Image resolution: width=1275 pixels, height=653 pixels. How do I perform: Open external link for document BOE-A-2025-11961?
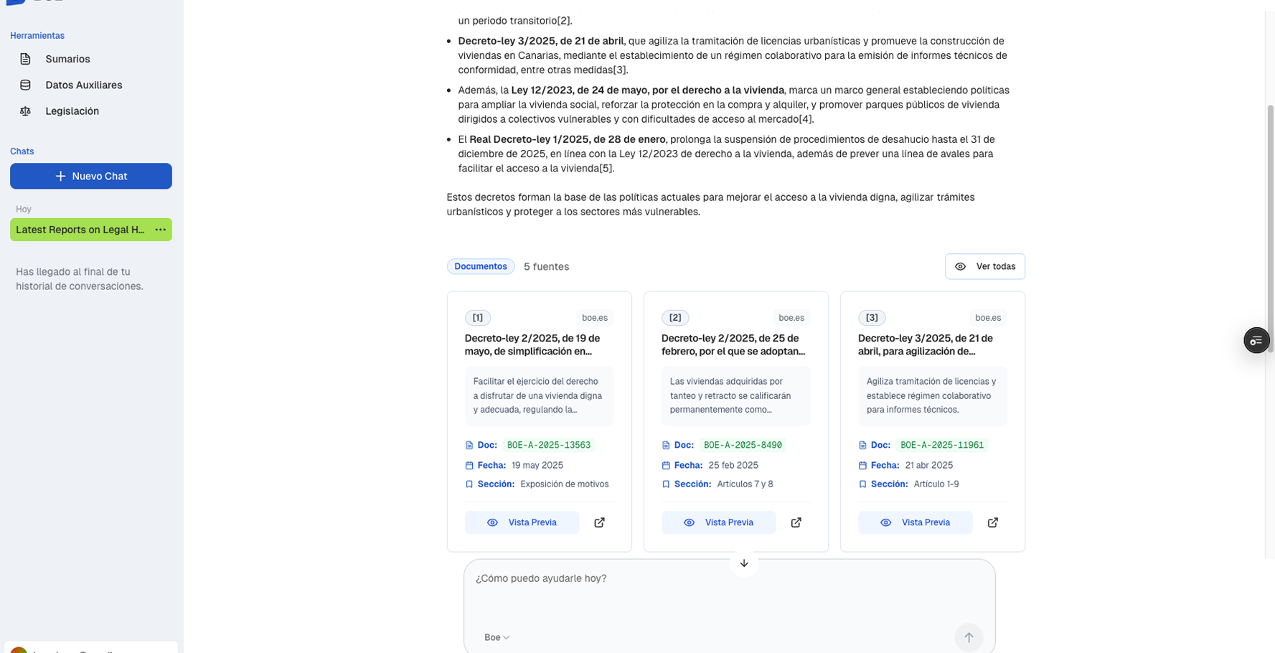[992, 522]
